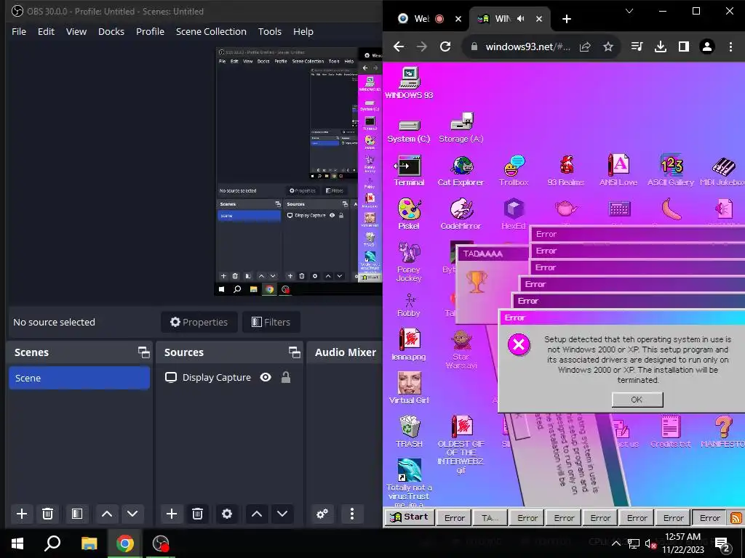The height and width of the screenshot is (558, 745).
Task: Mute the windows93 browser tab audio
Action: [x=521, y=18]
